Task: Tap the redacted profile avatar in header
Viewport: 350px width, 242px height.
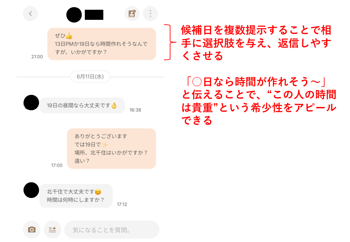Action: point(74,15)
